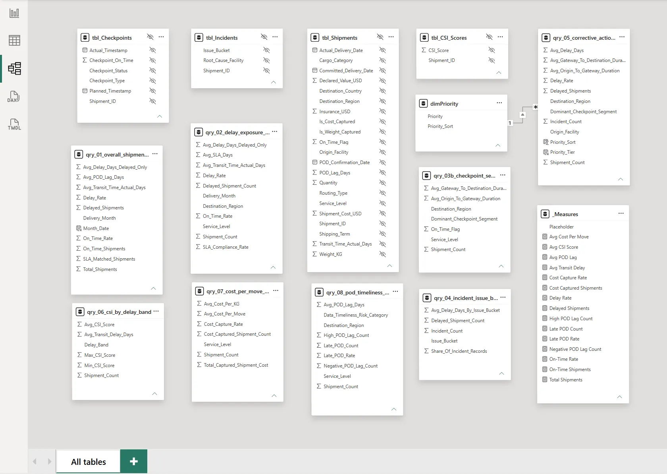Select Share_Of_Incident_Records field

(x=459, y=351)
